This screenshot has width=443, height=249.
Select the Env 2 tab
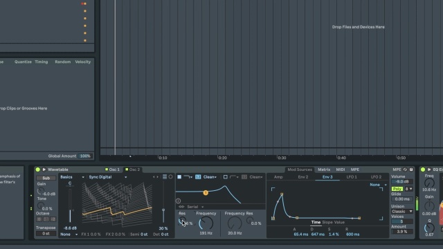point(303,177)
